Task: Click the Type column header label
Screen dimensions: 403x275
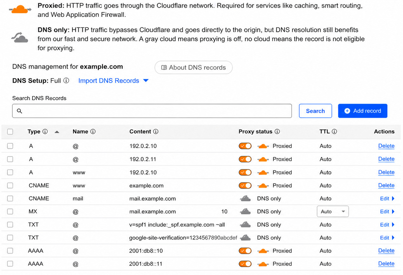Action: click(x=34, y=132)
